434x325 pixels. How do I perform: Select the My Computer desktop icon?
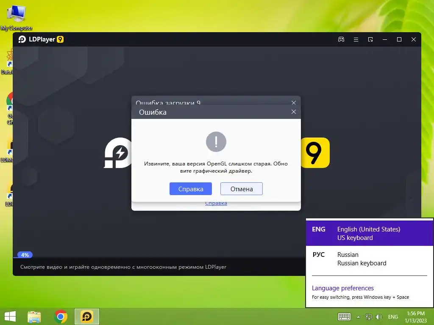click(17, 17)
